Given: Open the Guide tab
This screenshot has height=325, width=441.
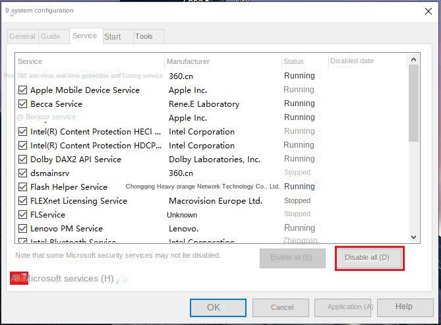Looking at the screenshot, I should coord(51,37).
